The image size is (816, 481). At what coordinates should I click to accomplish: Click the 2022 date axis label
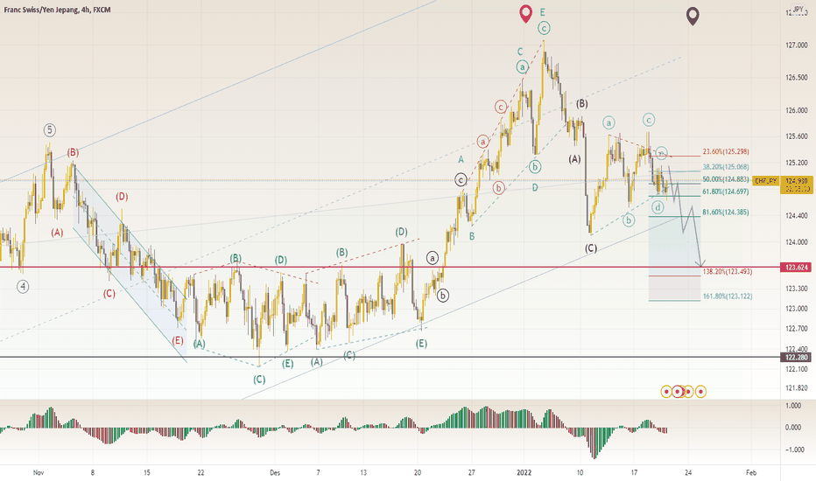tap(524, 472)
